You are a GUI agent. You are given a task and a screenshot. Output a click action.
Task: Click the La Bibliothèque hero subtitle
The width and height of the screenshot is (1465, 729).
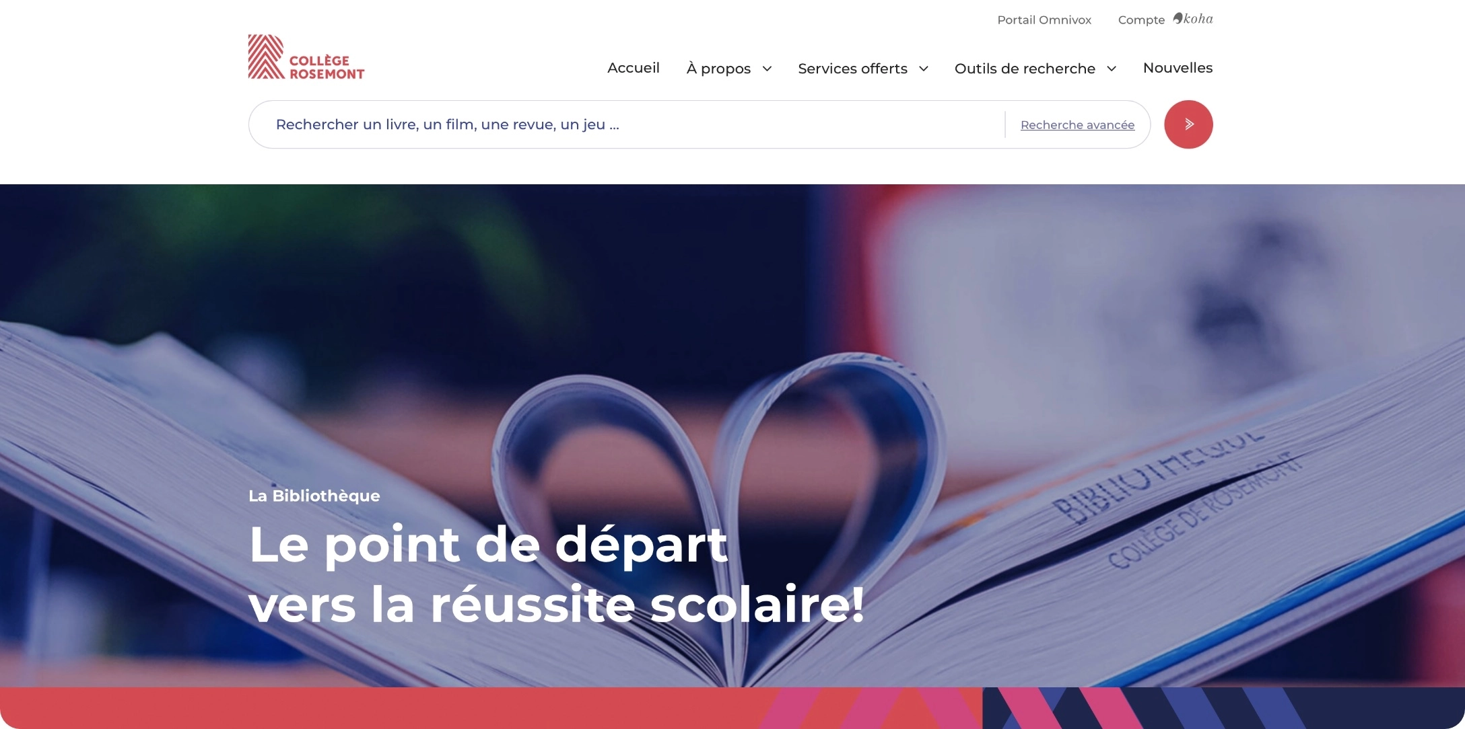(x=314, y=496)
